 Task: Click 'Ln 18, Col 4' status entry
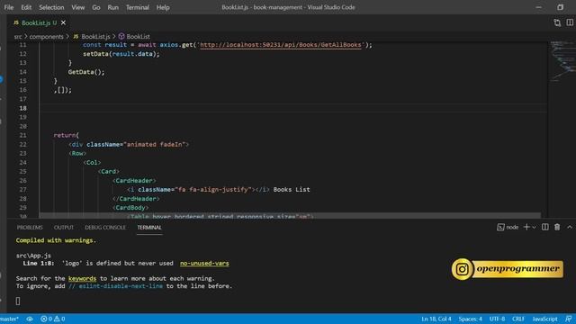click(x=436, y=319)
